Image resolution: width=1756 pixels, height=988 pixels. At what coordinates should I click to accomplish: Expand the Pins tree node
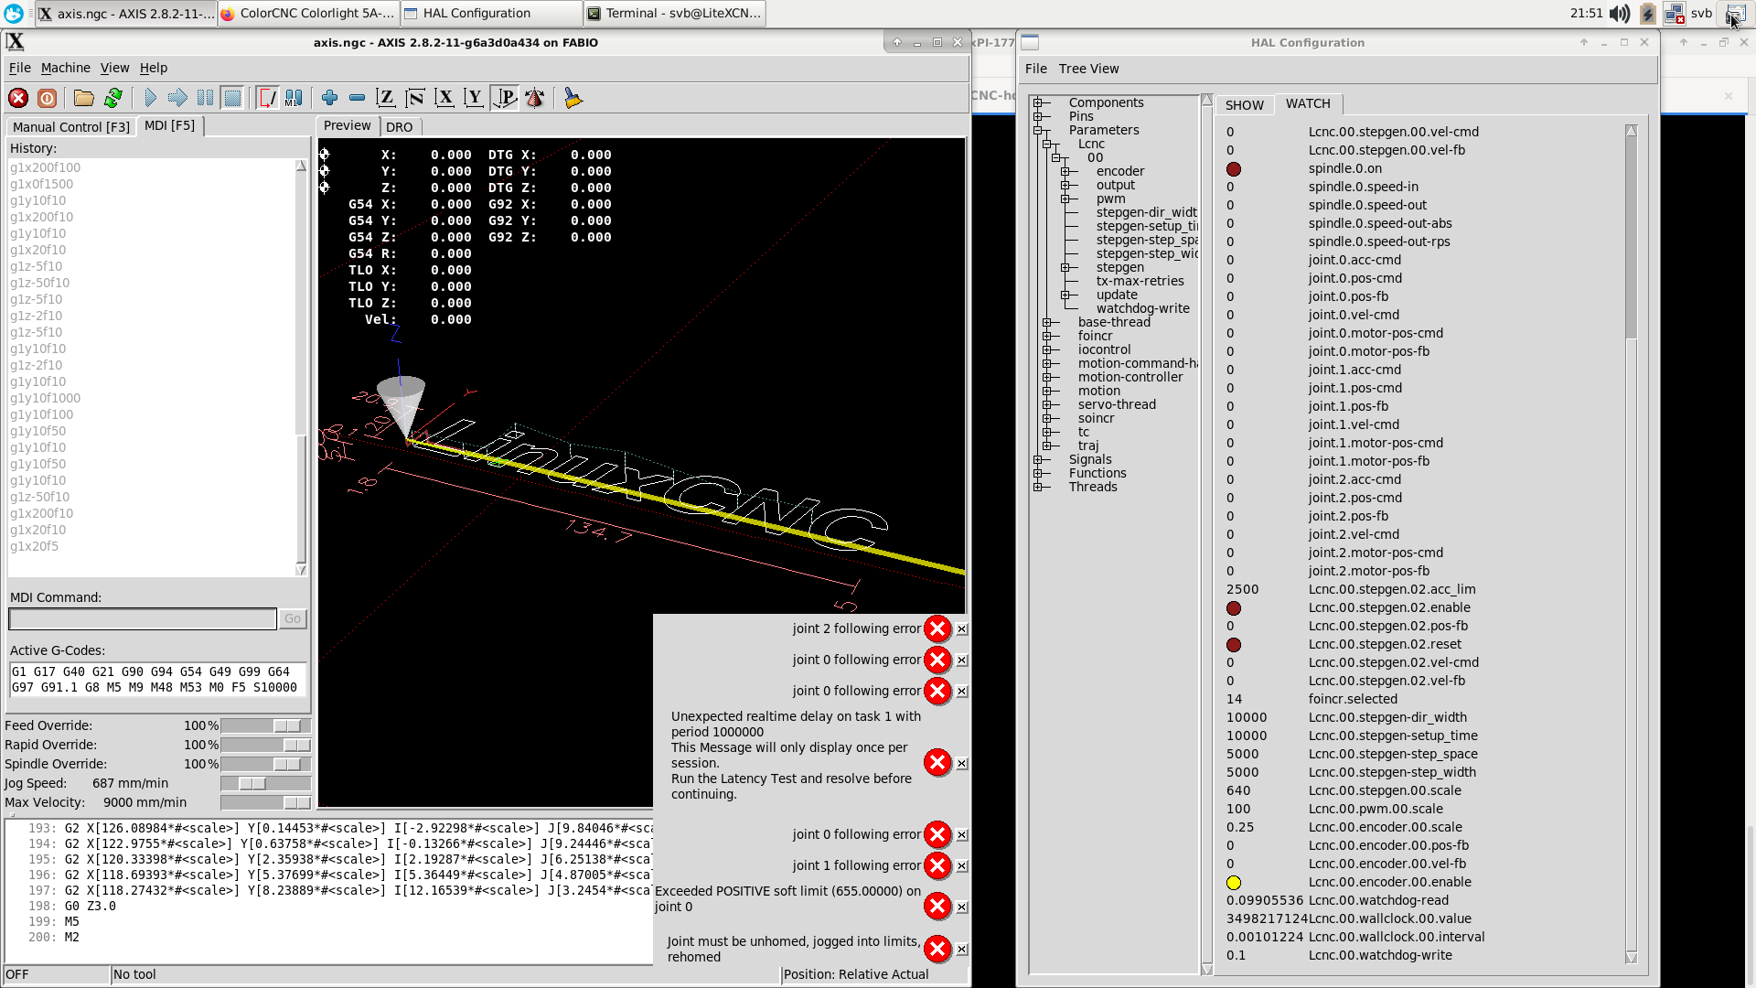click(x=1038, y=116)
